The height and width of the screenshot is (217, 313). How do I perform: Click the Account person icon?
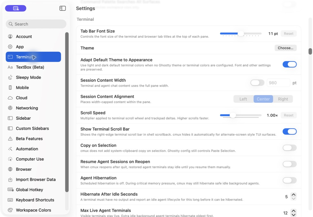click(10, 36)
